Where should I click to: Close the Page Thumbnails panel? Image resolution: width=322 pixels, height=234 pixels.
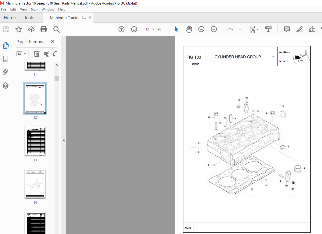click(53, 42)
